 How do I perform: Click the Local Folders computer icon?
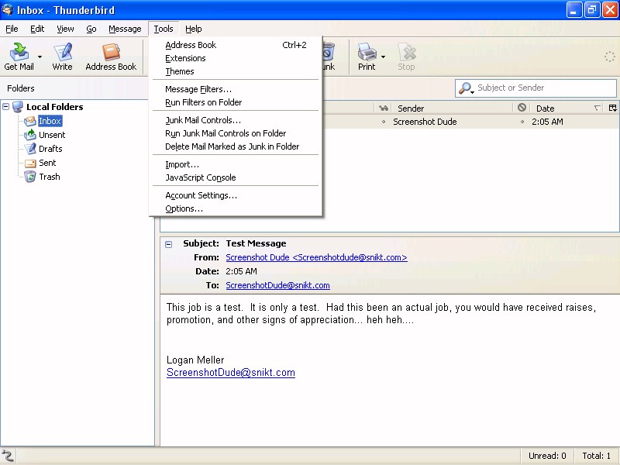17,107
